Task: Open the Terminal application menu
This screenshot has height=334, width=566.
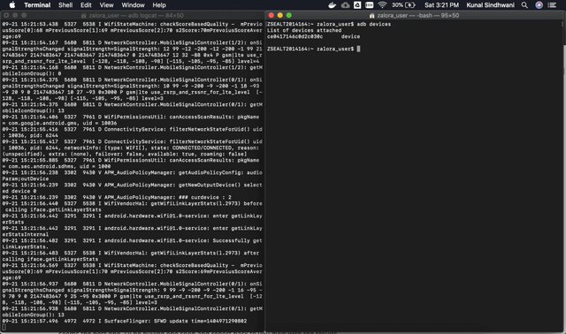Action: click(x=37, y=5)
